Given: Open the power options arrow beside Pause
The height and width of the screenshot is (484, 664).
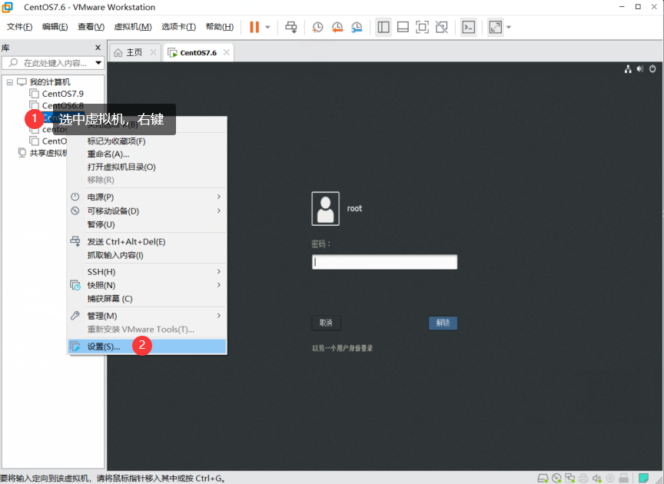Looking at the screenshot, I should (x=267, y=27).
